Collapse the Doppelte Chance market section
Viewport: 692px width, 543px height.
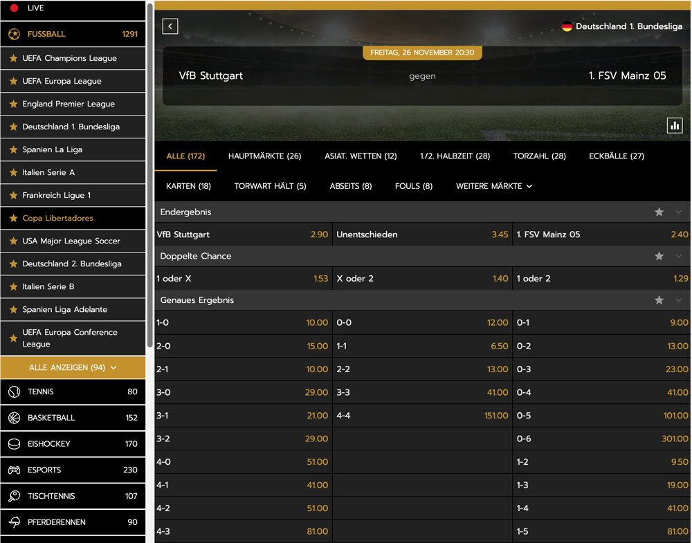coord(679,256)
